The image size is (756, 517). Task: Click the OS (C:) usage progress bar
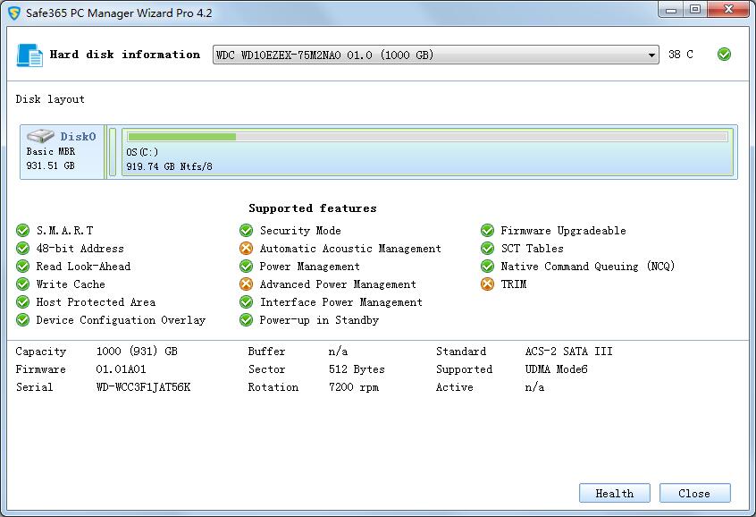[427, 137]
